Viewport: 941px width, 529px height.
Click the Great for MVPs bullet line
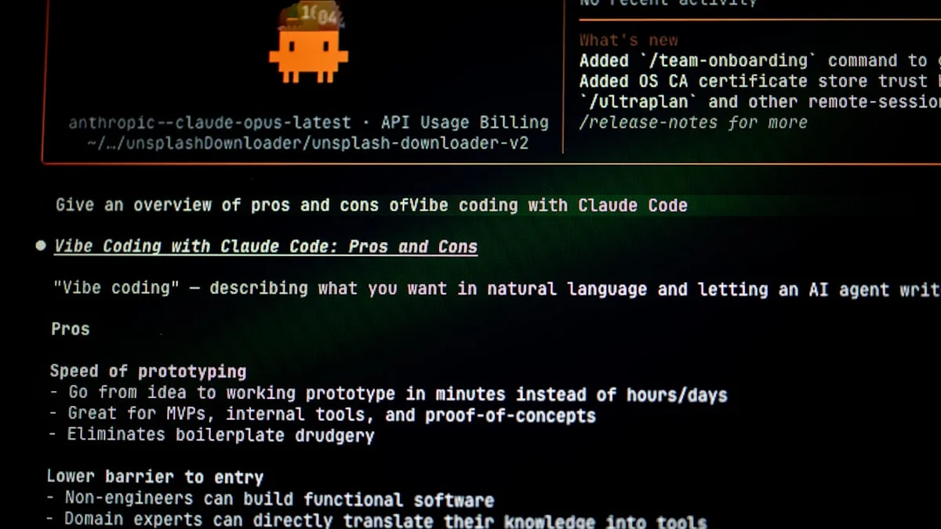click(x=323, y=415)
